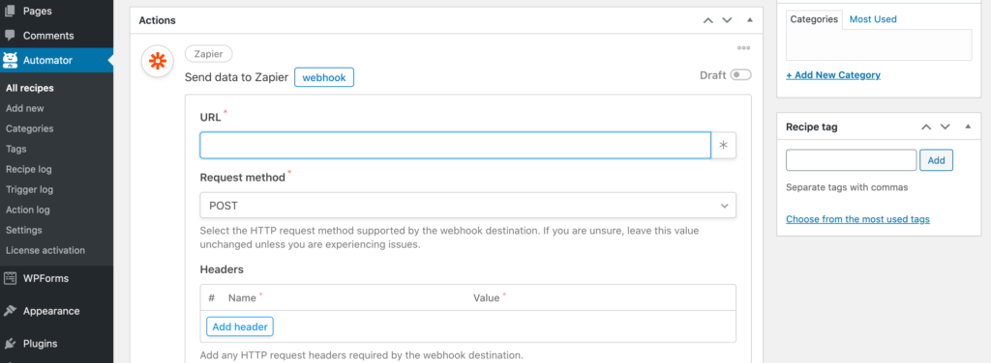Open License activation
This screenshot has width=991, height=363.
click(x=45, y=250)
